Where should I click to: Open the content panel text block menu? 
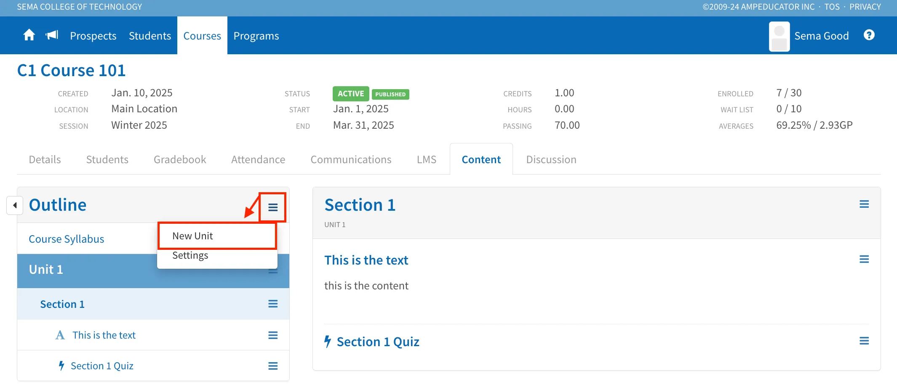click(864, 259)
